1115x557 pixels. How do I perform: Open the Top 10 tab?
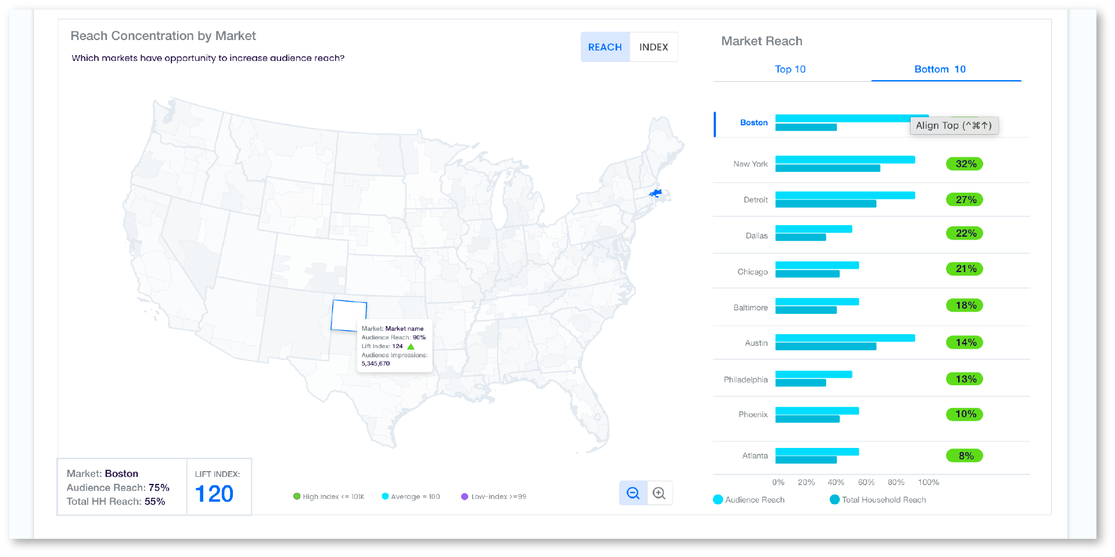click(x=790, y=69)
